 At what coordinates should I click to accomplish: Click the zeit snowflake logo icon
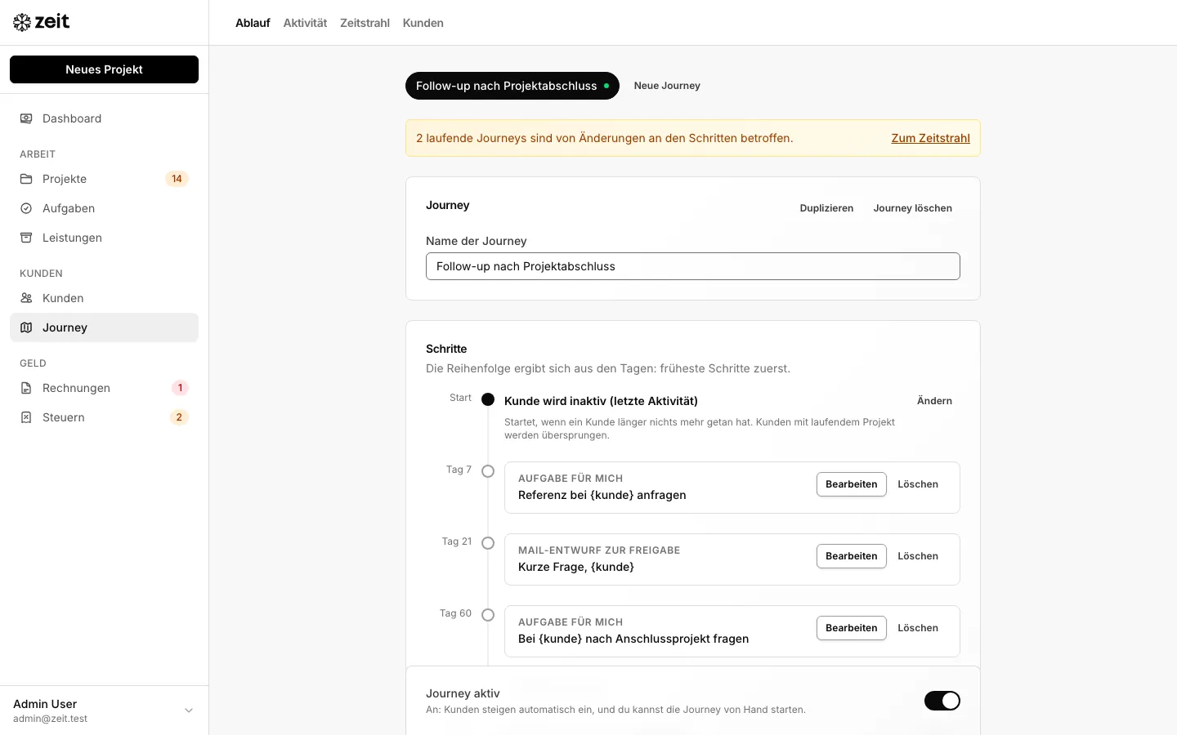(x=22, y=23)
